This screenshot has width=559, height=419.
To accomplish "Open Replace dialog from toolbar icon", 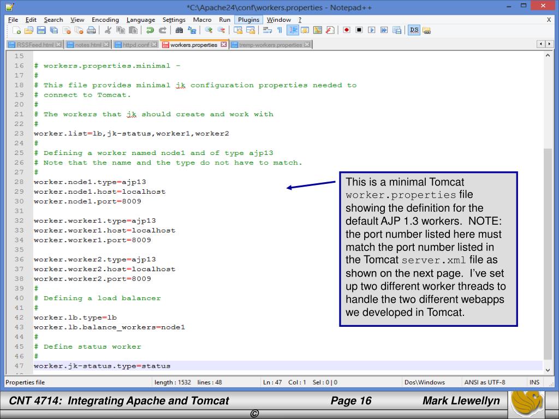I will pyautogui.click(x=192, y=31).
